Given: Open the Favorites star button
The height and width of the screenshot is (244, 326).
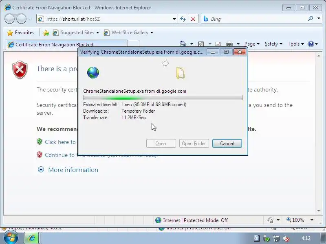Looking at the screenshot, I should (x=20, y=33).
